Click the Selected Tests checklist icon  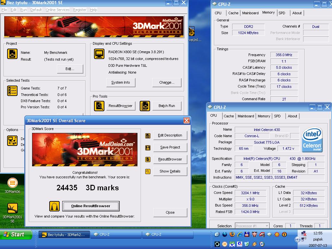coord(12,91)
